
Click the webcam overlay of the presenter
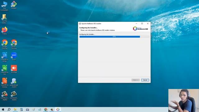pyautogui.click(x=184, y=100)
